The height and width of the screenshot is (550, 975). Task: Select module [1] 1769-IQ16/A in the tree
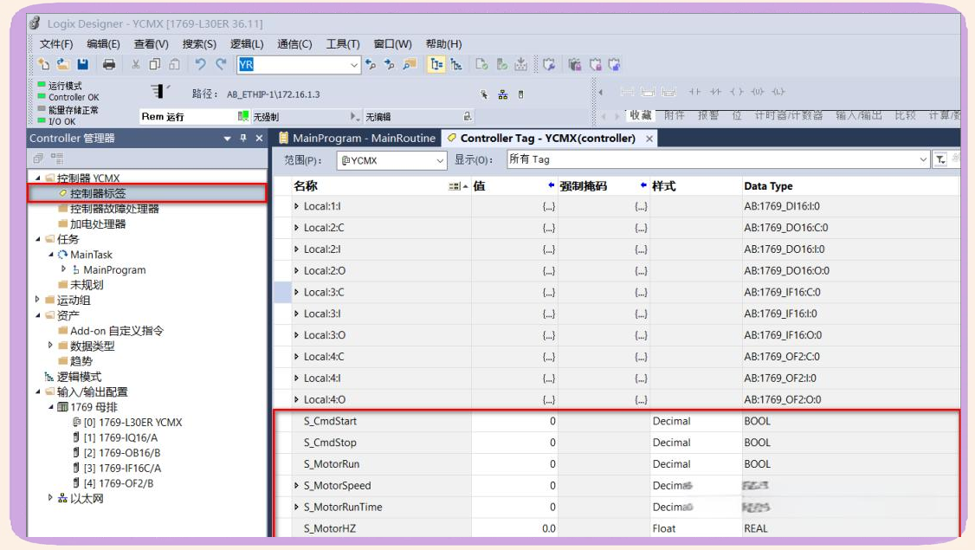pos(120,437)
